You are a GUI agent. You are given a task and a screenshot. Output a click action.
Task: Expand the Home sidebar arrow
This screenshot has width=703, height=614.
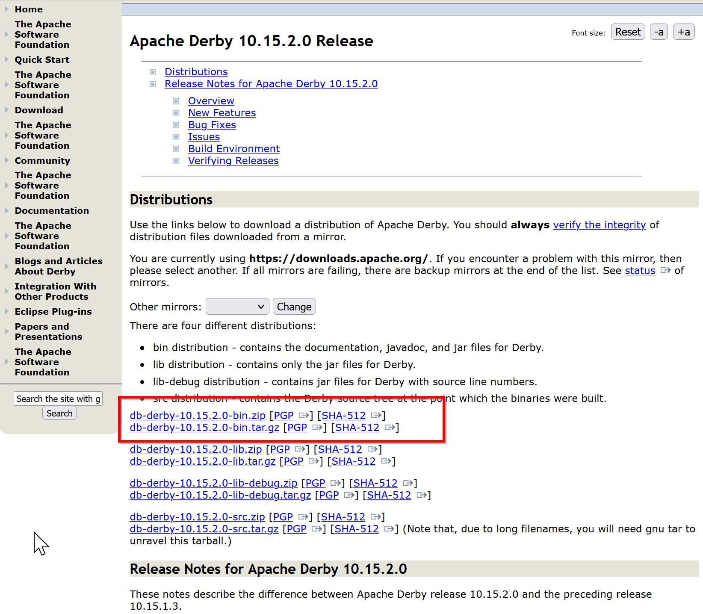click(6, 9)
